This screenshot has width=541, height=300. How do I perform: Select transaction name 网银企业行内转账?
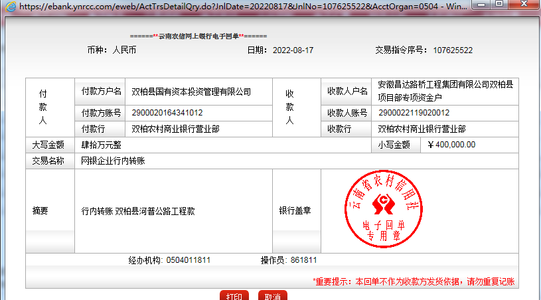tap(113, 161)
